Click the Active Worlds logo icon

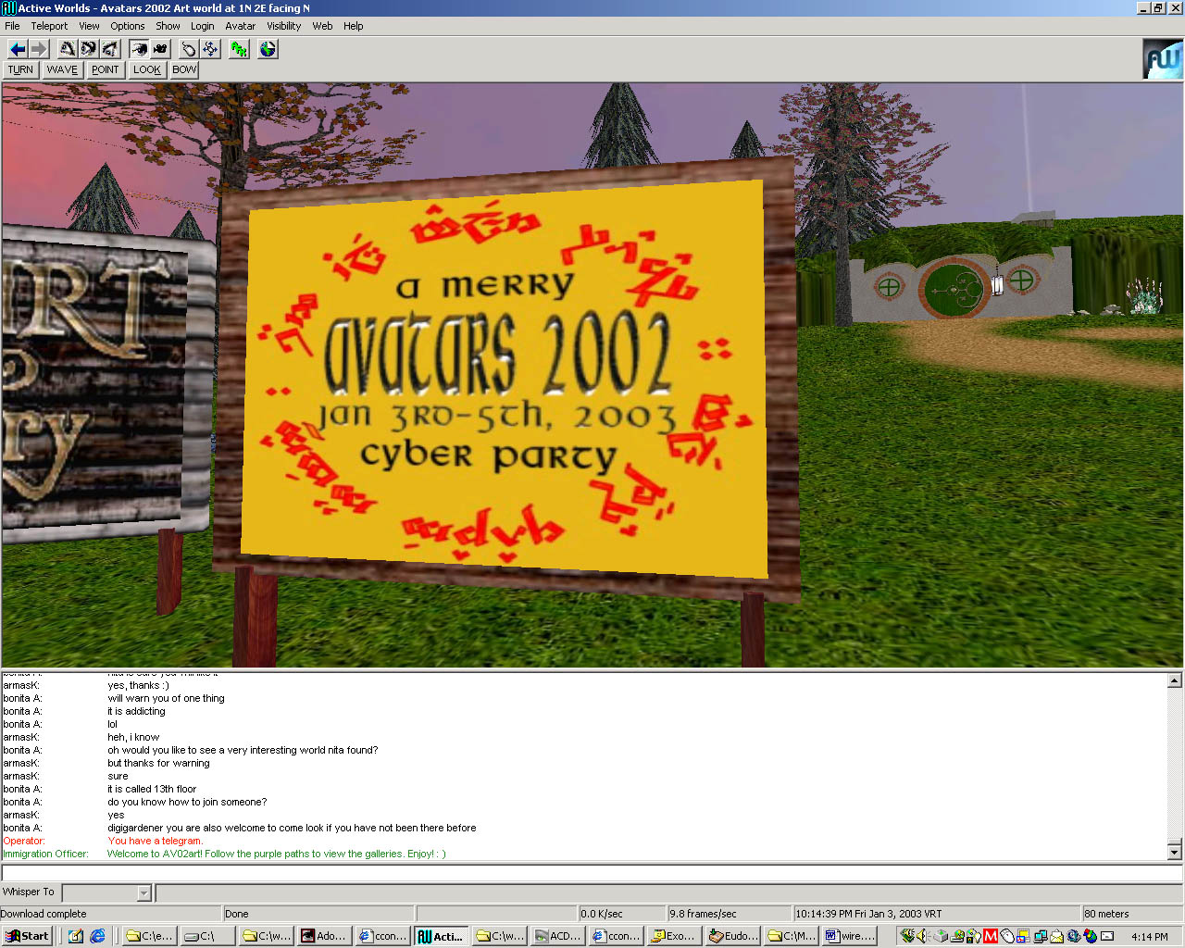[1163, 59]
